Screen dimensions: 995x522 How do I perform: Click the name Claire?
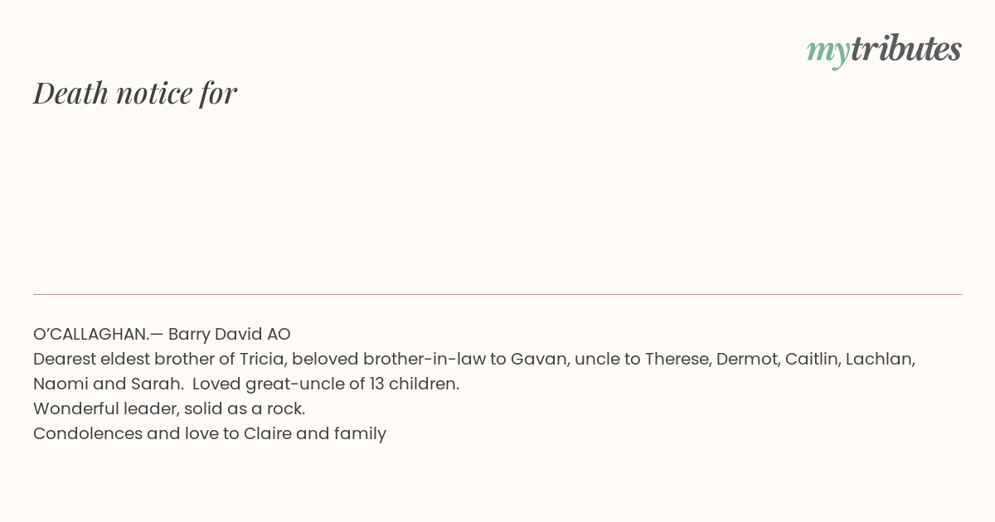pyautogui.click(x=267, y=433)
